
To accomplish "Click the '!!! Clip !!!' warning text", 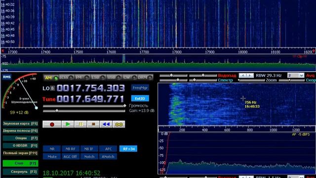I will (300, 56).
